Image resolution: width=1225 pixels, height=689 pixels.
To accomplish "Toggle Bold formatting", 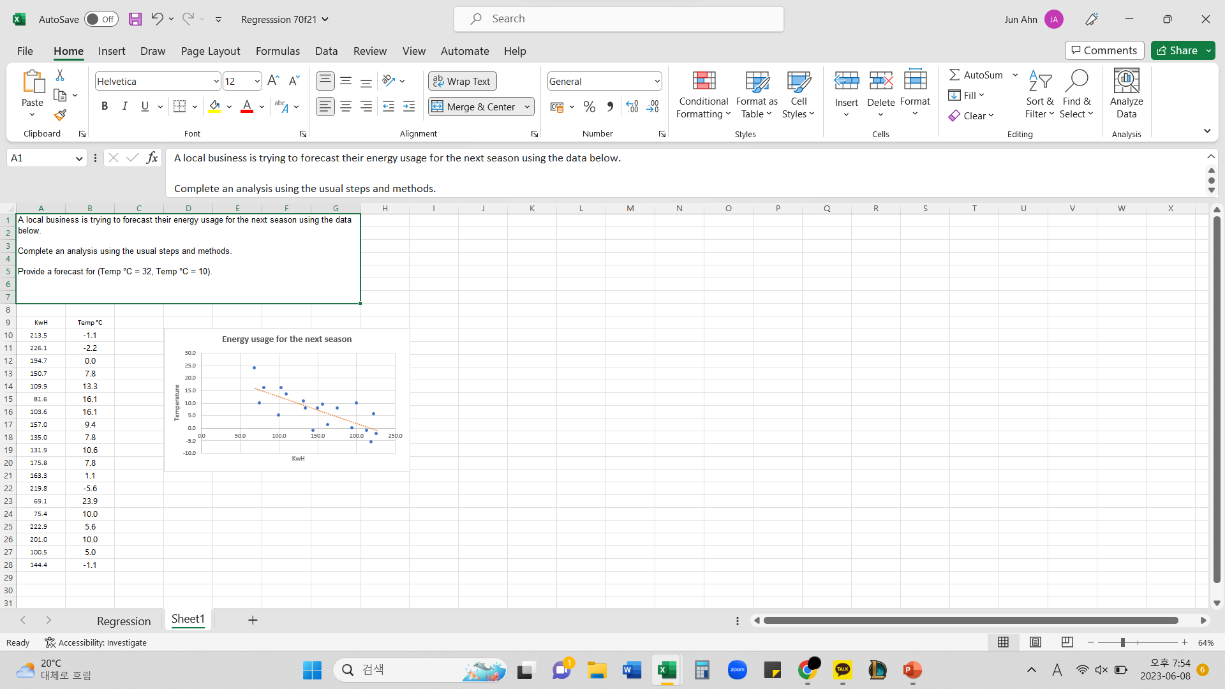I will coord(105,107).
